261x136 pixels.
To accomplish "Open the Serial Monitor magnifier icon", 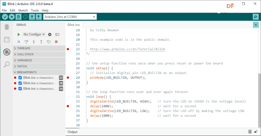I will pos(256,17).
